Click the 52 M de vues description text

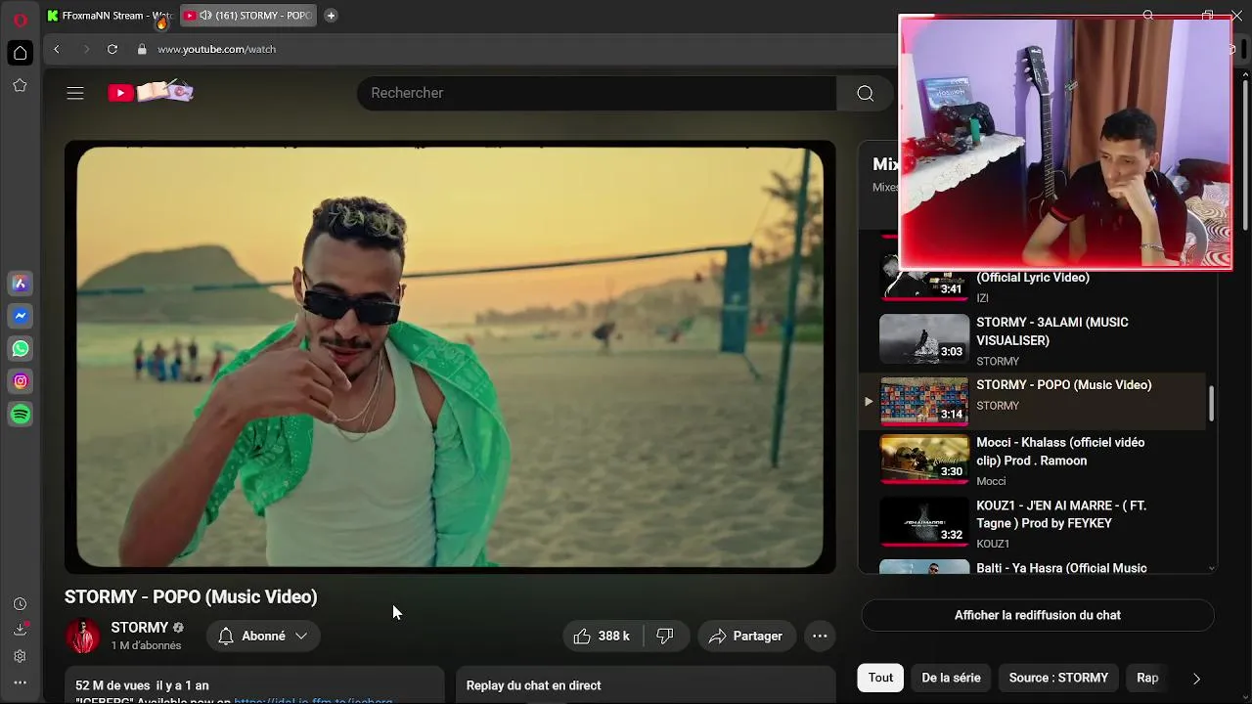(x=142, y=685)
